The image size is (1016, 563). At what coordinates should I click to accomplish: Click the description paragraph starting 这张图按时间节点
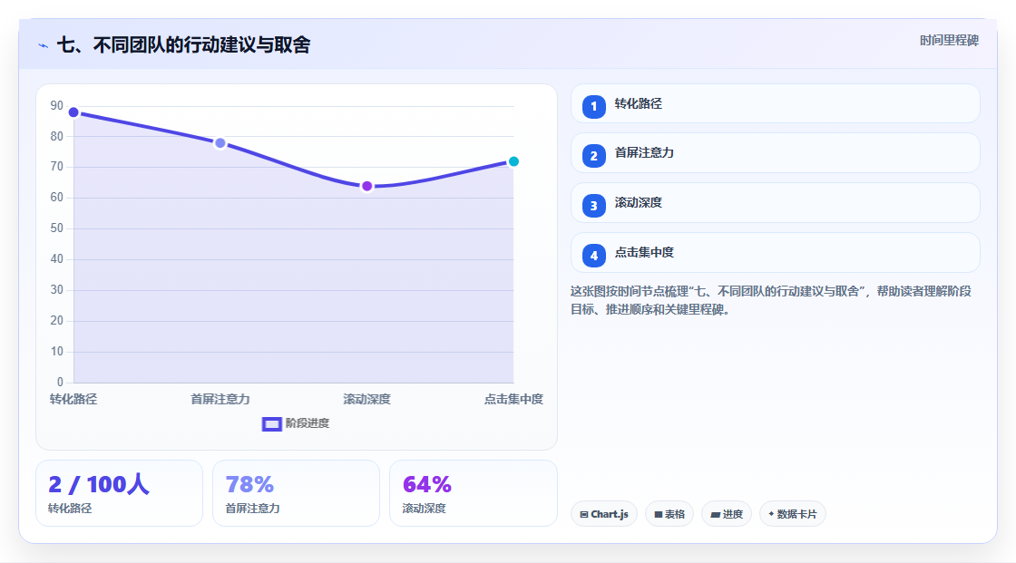[771, 300]
